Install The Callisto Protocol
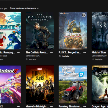Screen dimensions: 108x108 [31, 59]
